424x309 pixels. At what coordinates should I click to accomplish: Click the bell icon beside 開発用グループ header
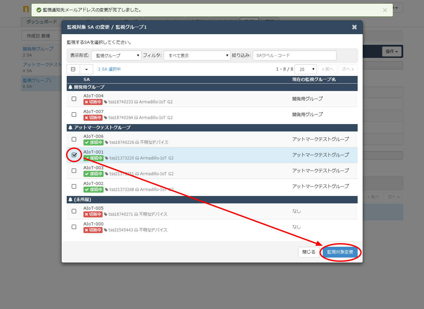70,87
